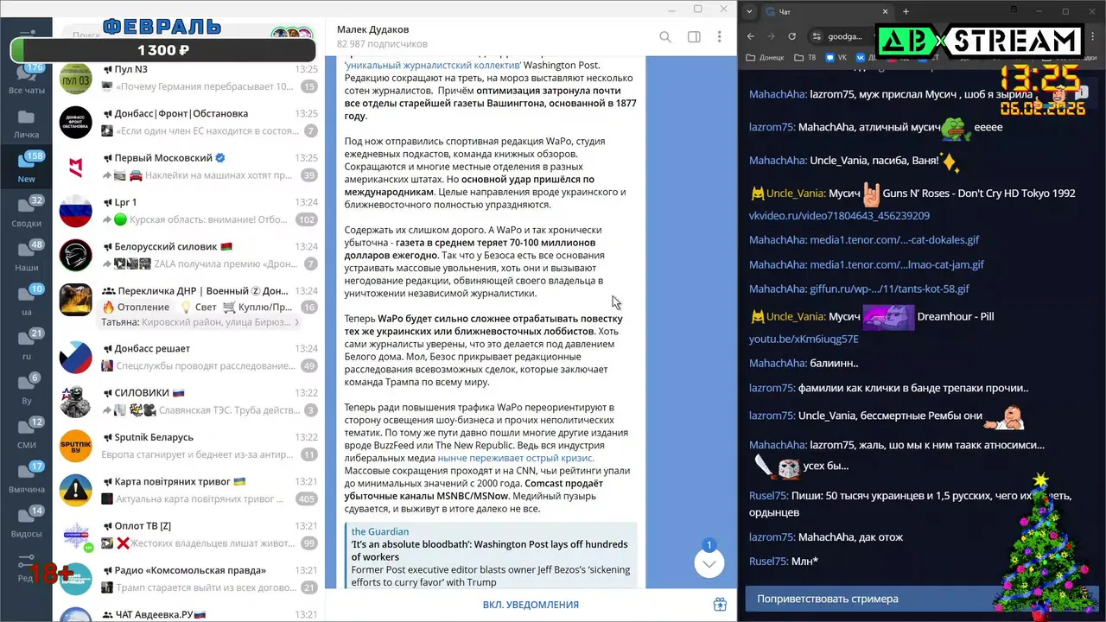This screenshot has height=622, width=1106.
Task: Open the Sputnik Беларусь orange avatar
Action: 75,446
